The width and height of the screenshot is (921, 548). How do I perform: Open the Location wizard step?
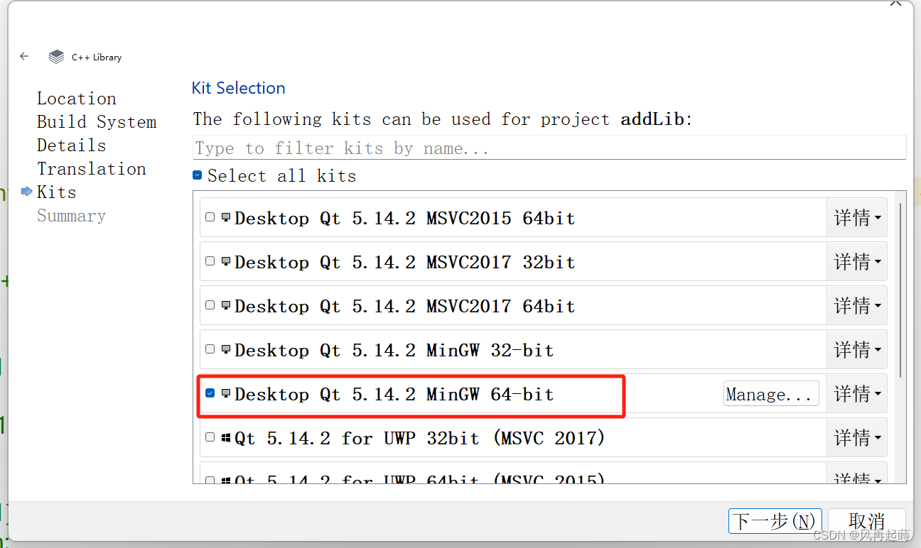tap(77, 99)
